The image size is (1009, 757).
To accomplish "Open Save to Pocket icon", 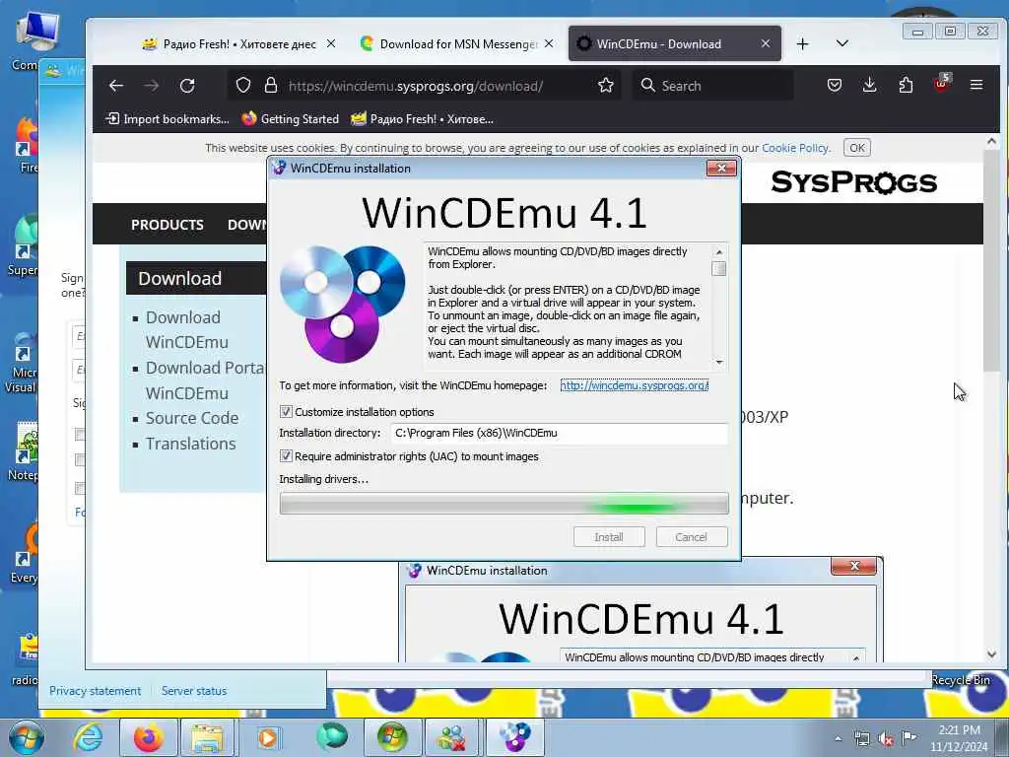I will click(835, 85).
